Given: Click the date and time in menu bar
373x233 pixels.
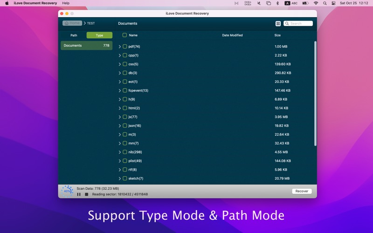Looking at the screenshot, I should pyautogui.click(x=354, y=3).
